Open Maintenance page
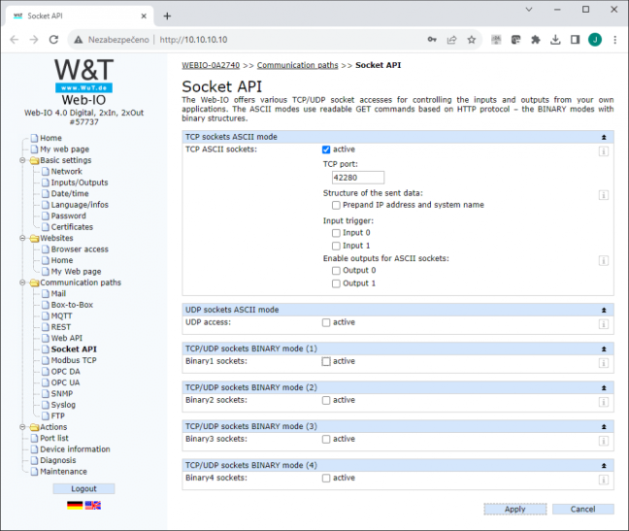 point(63,472)
